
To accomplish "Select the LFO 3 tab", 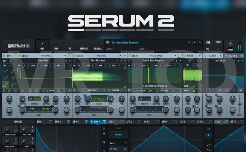I will point(152,122).
